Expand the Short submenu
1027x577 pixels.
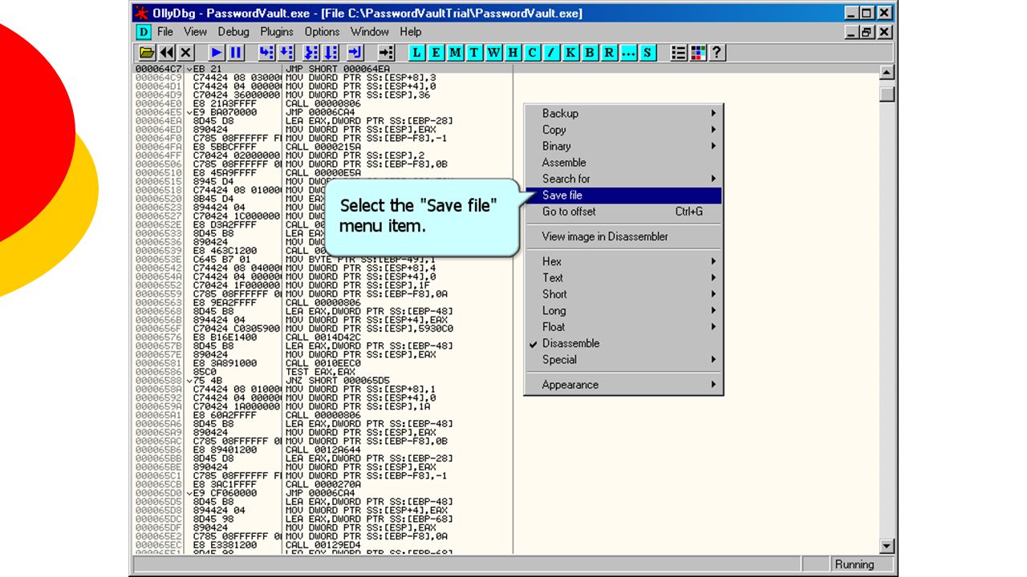coord(623,294)
